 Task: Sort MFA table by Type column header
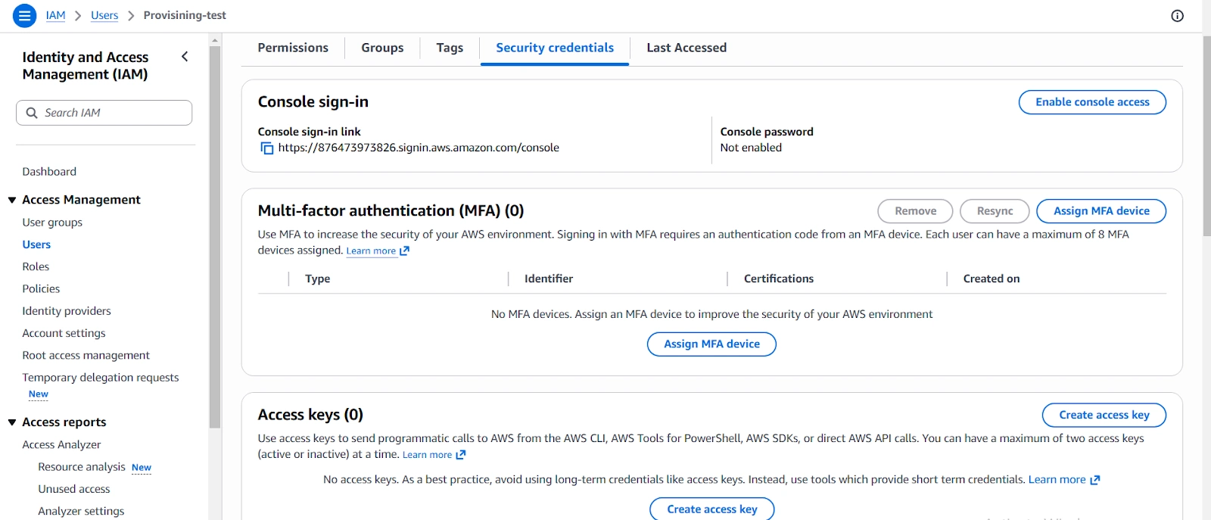[x=317, y=279]
